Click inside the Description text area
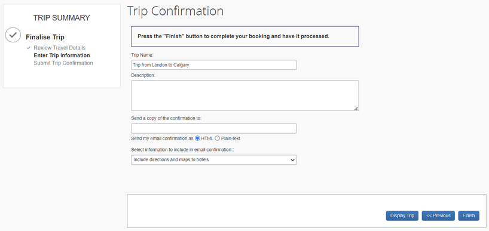Screen dimensions: 489x231 [245, 96]
